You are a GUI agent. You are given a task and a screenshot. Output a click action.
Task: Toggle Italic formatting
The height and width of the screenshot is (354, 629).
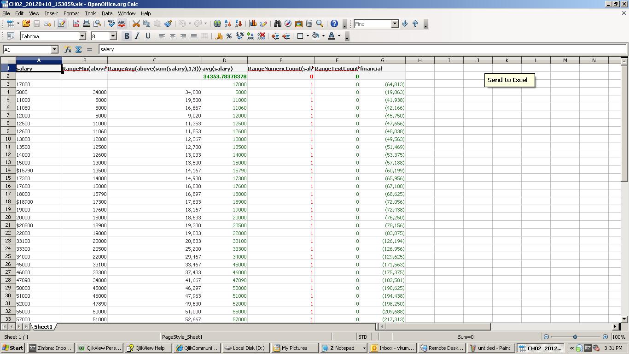(137, 36)
